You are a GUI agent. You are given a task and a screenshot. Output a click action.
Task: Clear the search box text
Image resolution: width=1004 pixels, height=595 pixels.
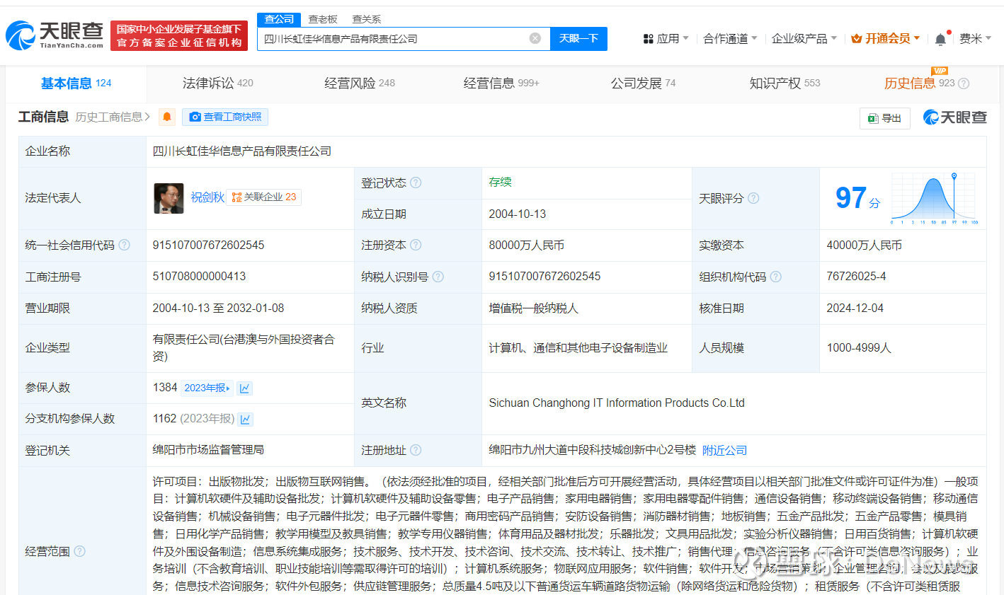pos(535,38)
